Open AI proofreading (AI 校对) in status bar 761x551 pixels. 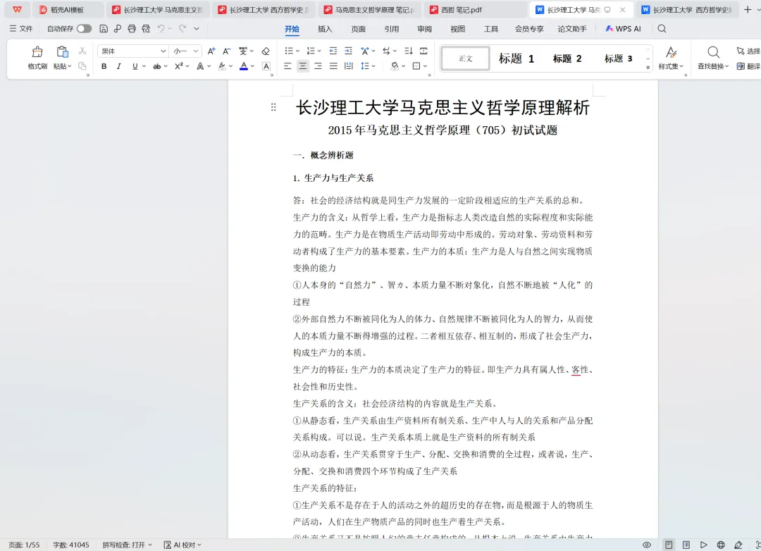coord(182,545)
